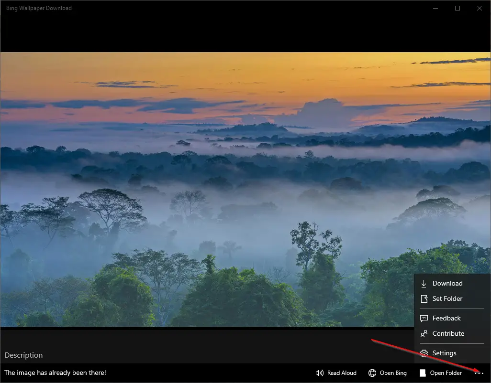Open Settings from the menu

click(x=452, y=353)
